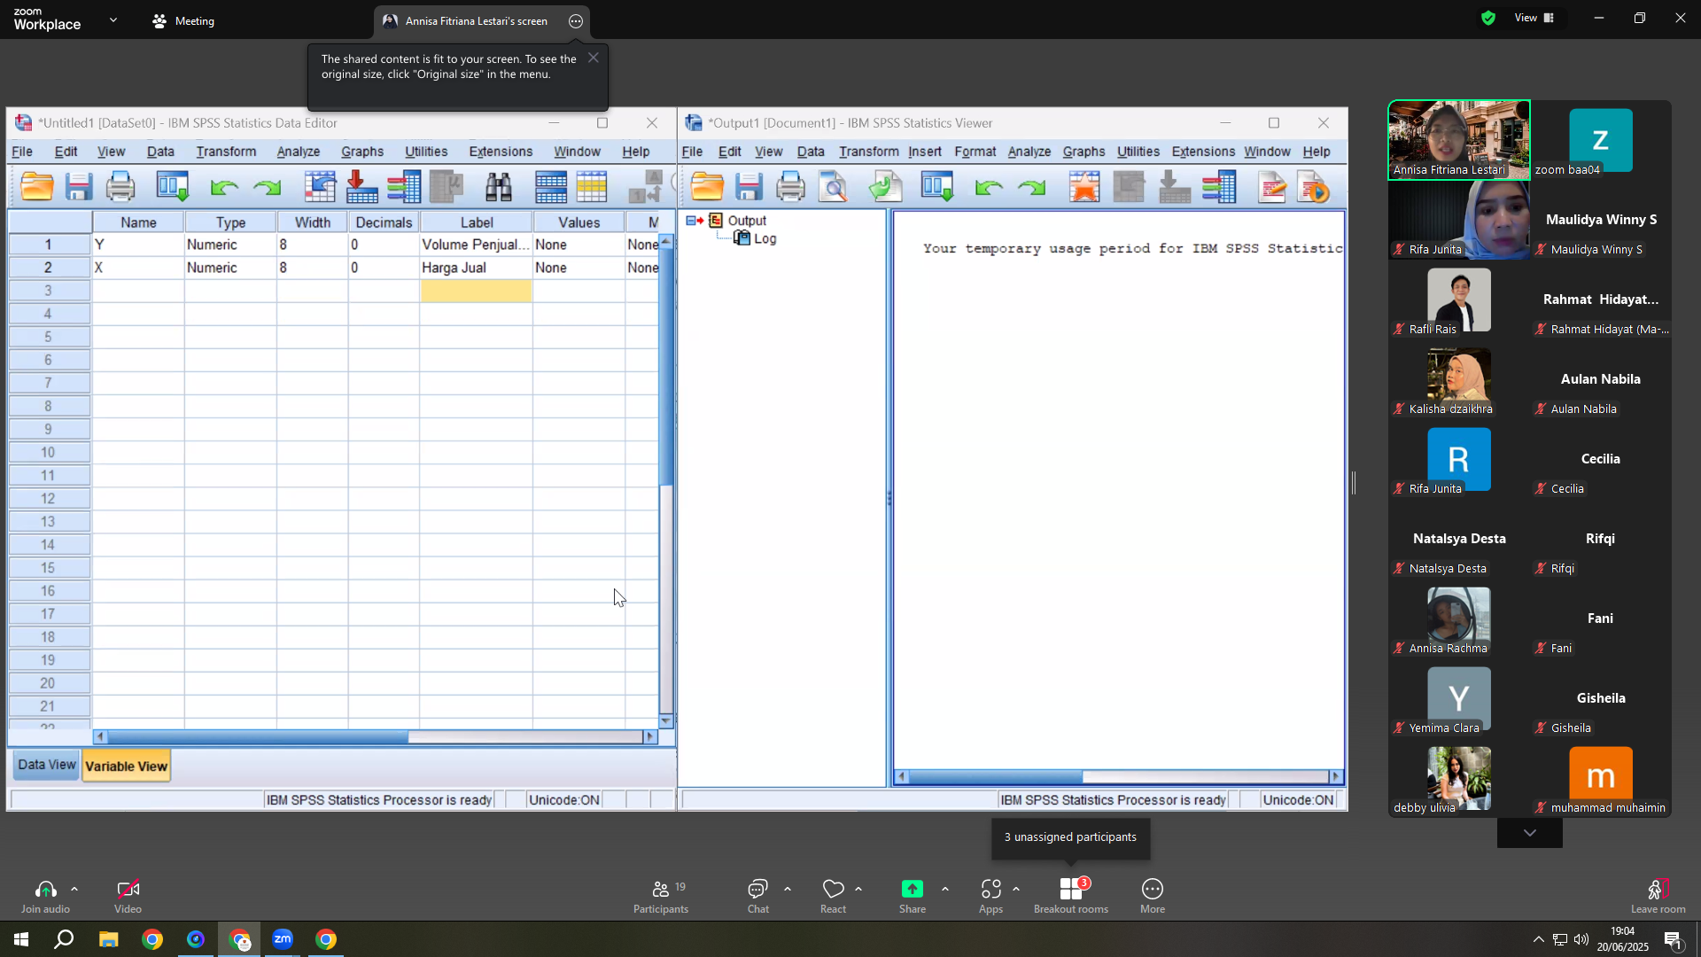Open Breakout rooms in Zoom
Image resolution: width=1701 pixels, height=957 pixels.
pyautogui.click(x=1071, y=897)
